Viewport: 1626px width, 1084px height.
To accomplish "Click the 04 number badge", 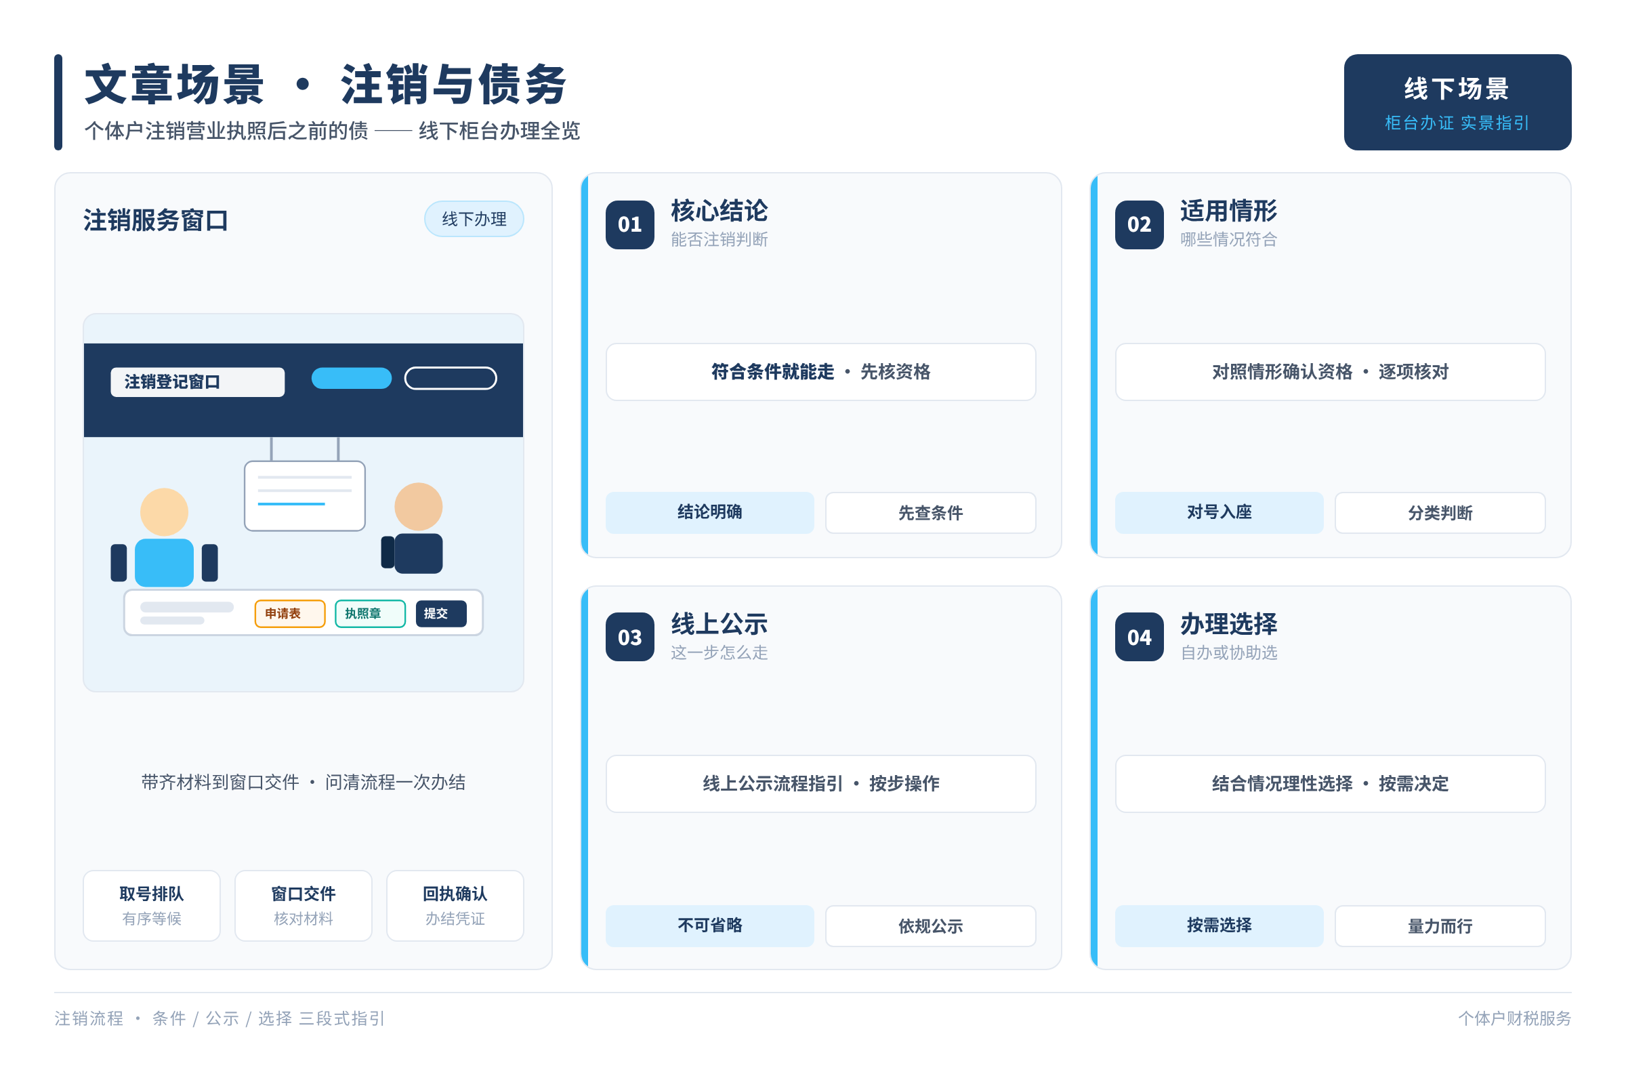I will (x=1140, y=638).
